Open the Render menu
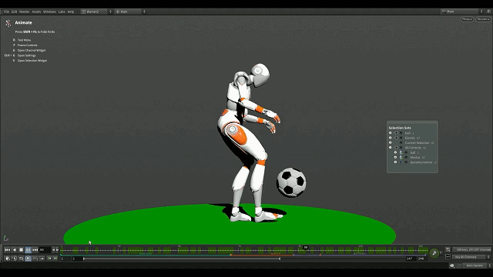493x277 pixels. pyautogui.click(x=24, y=12)
